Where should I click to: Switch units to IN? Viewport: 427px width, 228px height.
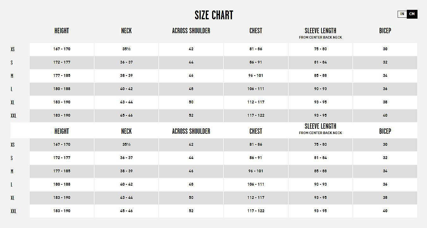pos(402,14)
